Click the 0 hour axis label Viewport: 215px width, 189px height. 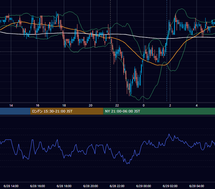144,105
